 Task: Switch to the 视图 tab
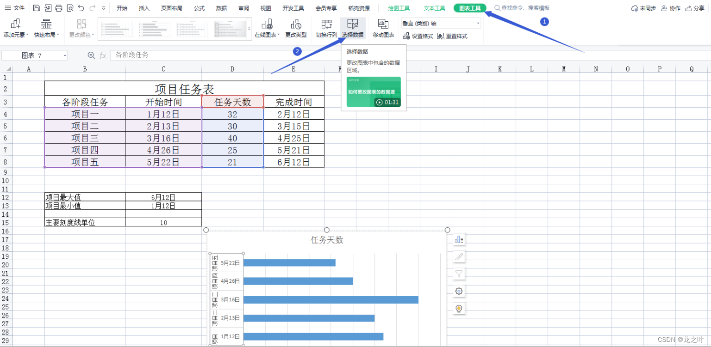pyautogui.click(x=266, y=8)
